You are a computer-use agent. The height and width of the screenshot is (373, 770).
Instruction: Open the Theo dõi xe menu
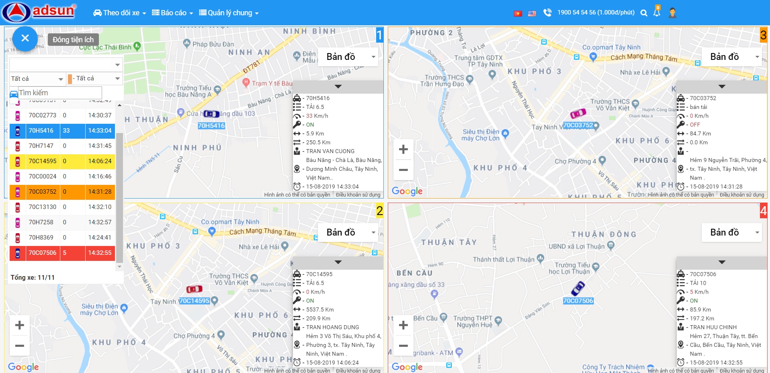[x=119, y=13]
